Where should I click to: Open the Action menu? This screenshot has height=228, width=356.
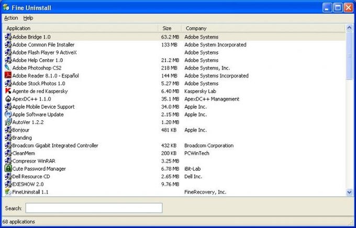(x=11, y=18)
